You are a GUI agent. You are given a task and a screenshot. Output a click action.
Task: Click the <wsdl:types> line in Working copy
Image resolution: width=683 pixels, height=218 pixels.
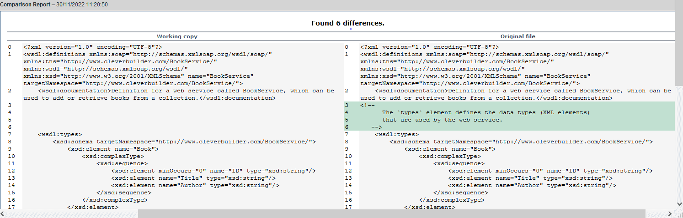click(x=60, y=134)
